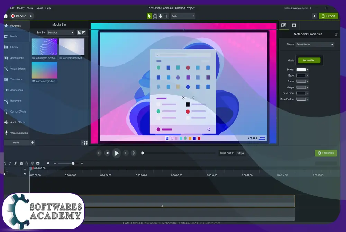This screenshot has width=346, height=232.
Task: Open the Audio Effects tab
Action: coord(17,122)
